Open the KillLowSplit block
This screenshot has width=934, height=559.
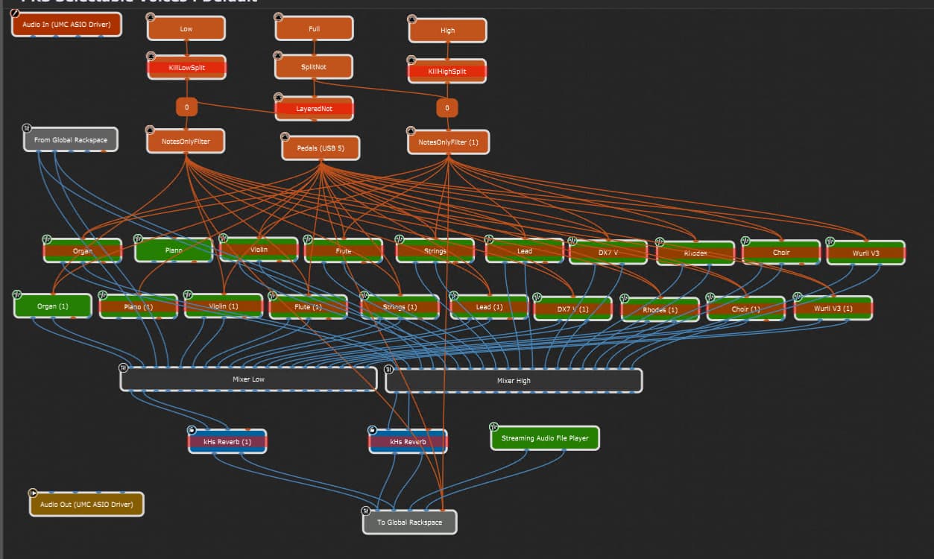(186, 67)
